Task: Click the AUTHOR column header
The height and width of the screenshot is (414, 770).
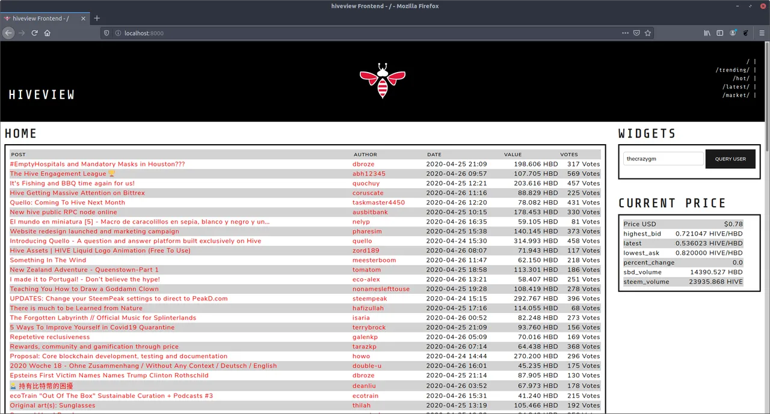Action: click(x=365, y=154)
